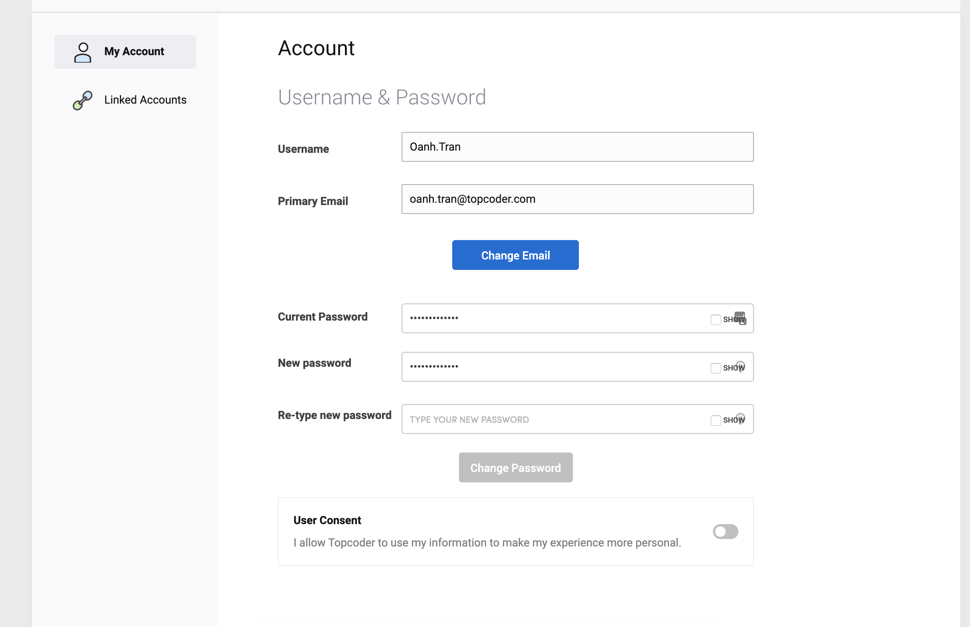This screenshot has width=970, height=627.
Task: Check Show for Re-type new password
Action: click(x=716, y=420)
